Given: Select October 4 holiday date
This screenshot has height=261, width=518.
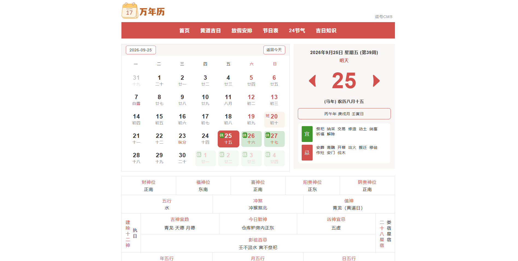Looking at the screenshot, I should click(274, 158).
